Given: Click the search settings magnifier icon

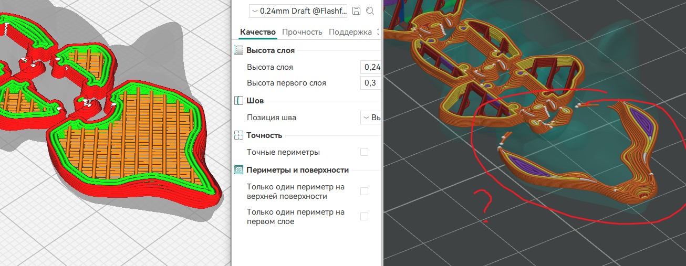Looking at the screenshot, I should tap(370, 11).
